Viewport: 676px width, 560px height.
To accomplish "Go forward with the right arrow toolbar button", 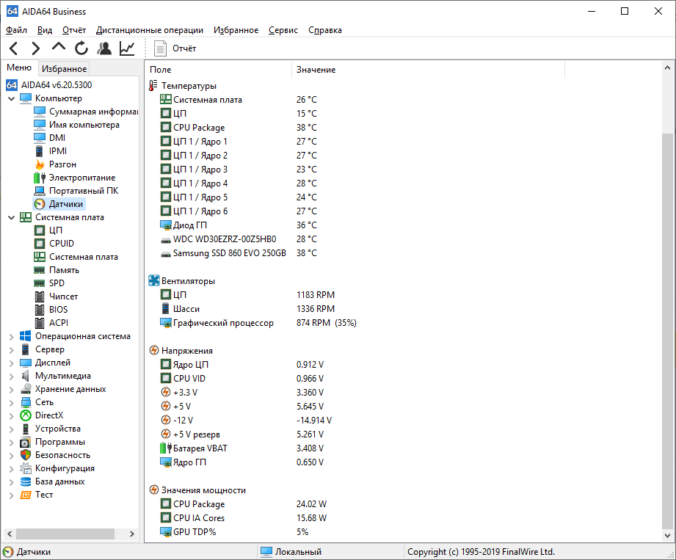I will click(36, 48).
